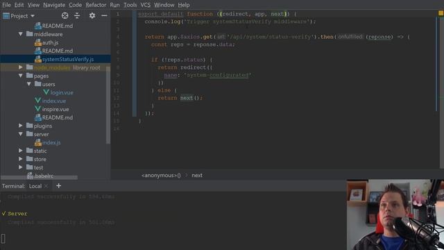
Task: Click the terminal input cursor
Action: click(3, 239)
